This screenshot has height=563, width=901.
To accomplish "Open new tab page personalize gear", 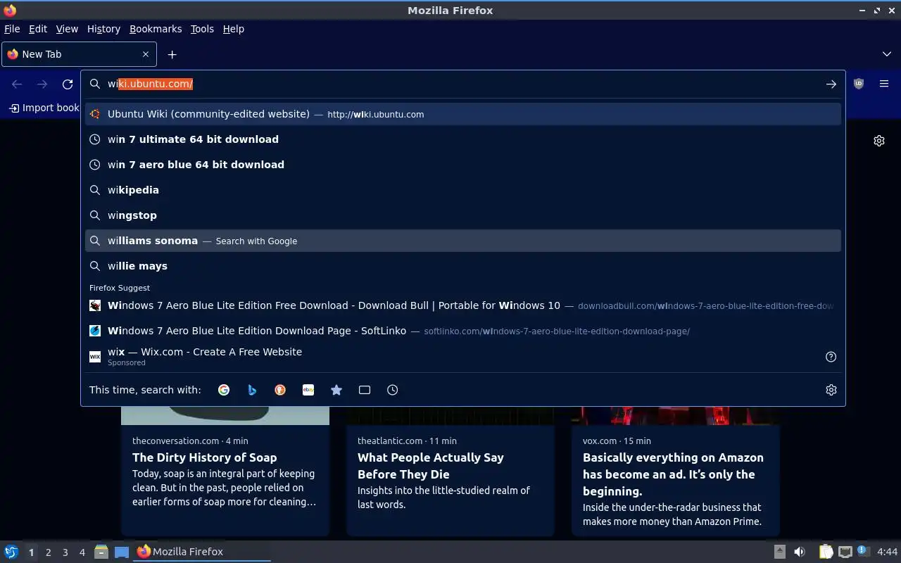I will point(879,141).
